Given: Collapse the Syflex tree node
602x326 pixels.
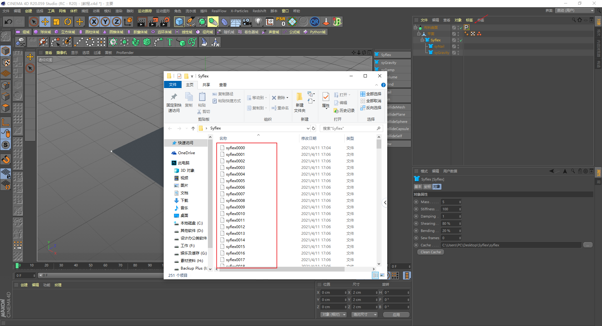Looking at the screenshot, I should [x=422, y=40].
